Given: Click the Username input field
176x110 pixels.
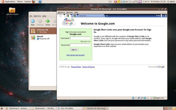Looking at the screenshot, I should pos(80,38).
